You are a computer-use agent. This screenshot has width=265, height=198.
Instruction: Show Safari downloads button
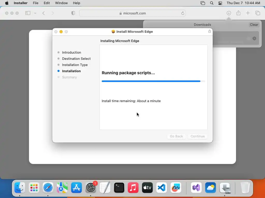(x=229, y=13)
